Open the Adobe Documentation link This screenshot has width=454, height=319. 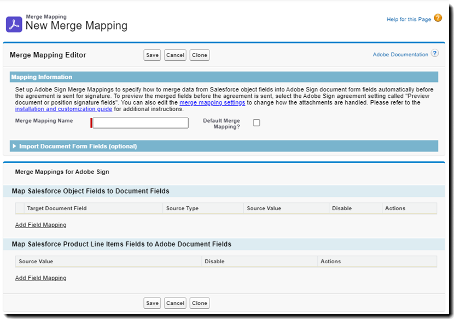[x=400, y=55]
